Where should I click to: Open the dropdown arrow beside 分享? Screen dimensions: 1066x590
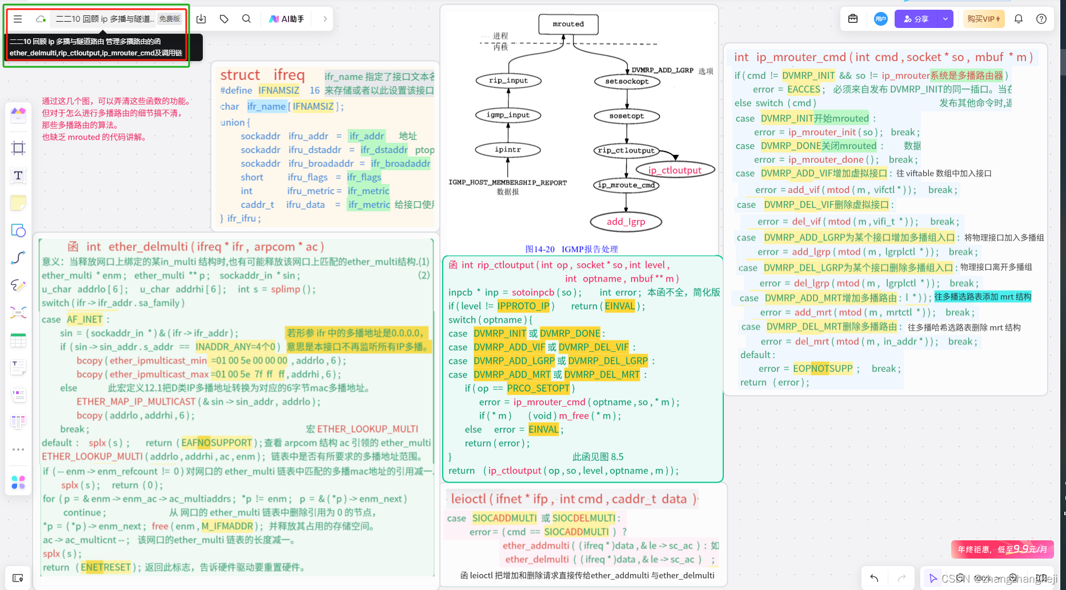[945, 19]
